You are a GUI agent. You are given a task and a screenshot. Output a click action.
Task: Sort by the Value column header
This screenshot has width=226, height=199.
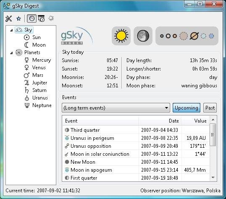point(195,121)
